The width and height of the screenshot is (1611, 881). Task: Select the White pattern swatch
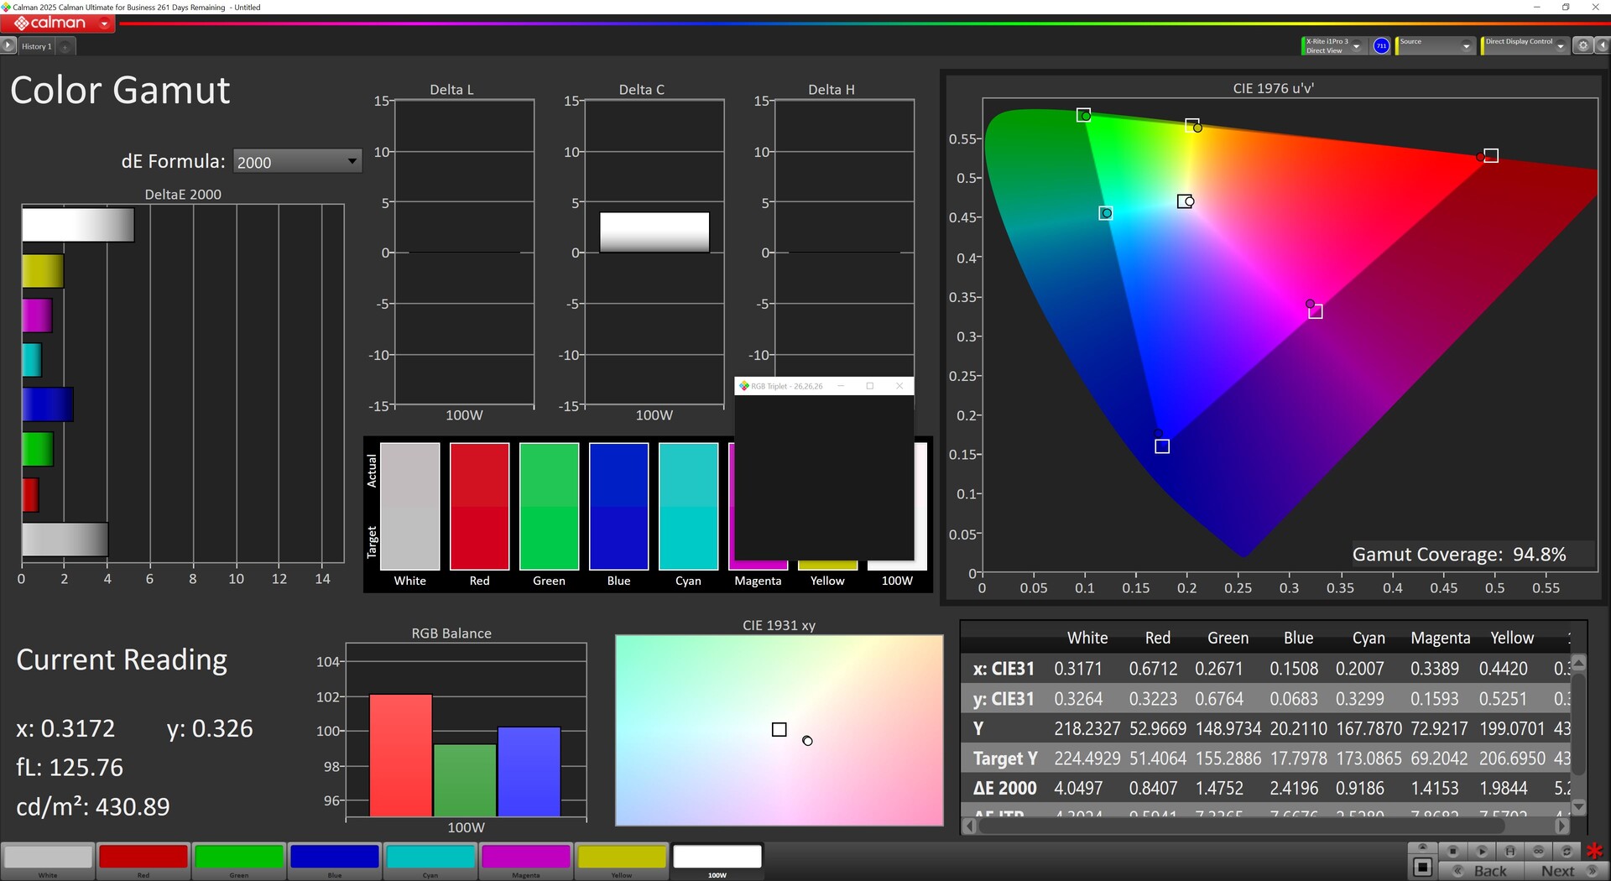(x=48, y=857)
